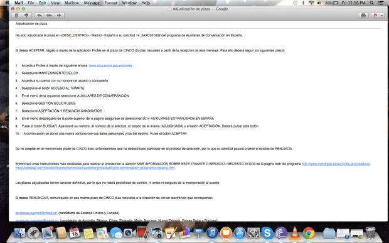The height and width of the screenshot is (243, 389).
Task: Click the 'Pulse el botón BUSCAR' step line
Action: click(x=140, y=126)
